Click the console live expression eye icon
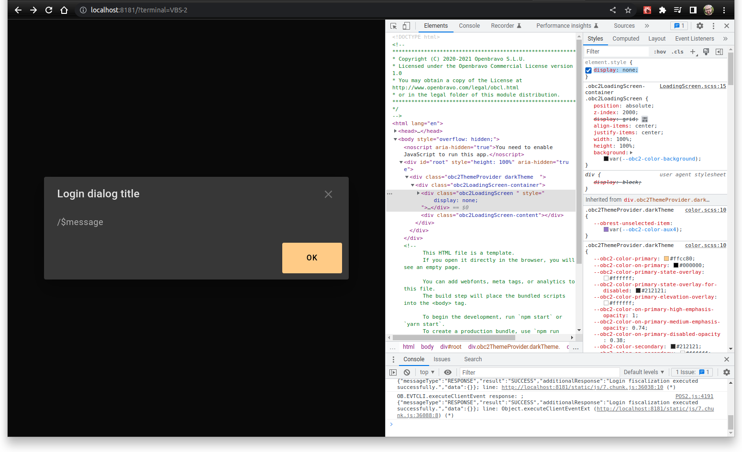Image resolution: width=742 pixels, height=452 pixels. 447,372
